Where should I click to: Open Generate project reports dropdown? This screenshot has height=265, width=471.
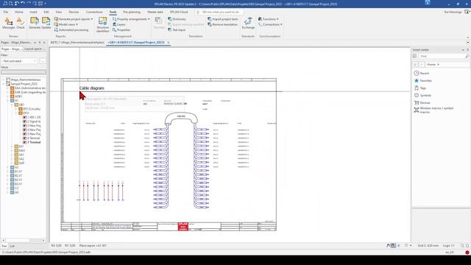click(74, 19)
